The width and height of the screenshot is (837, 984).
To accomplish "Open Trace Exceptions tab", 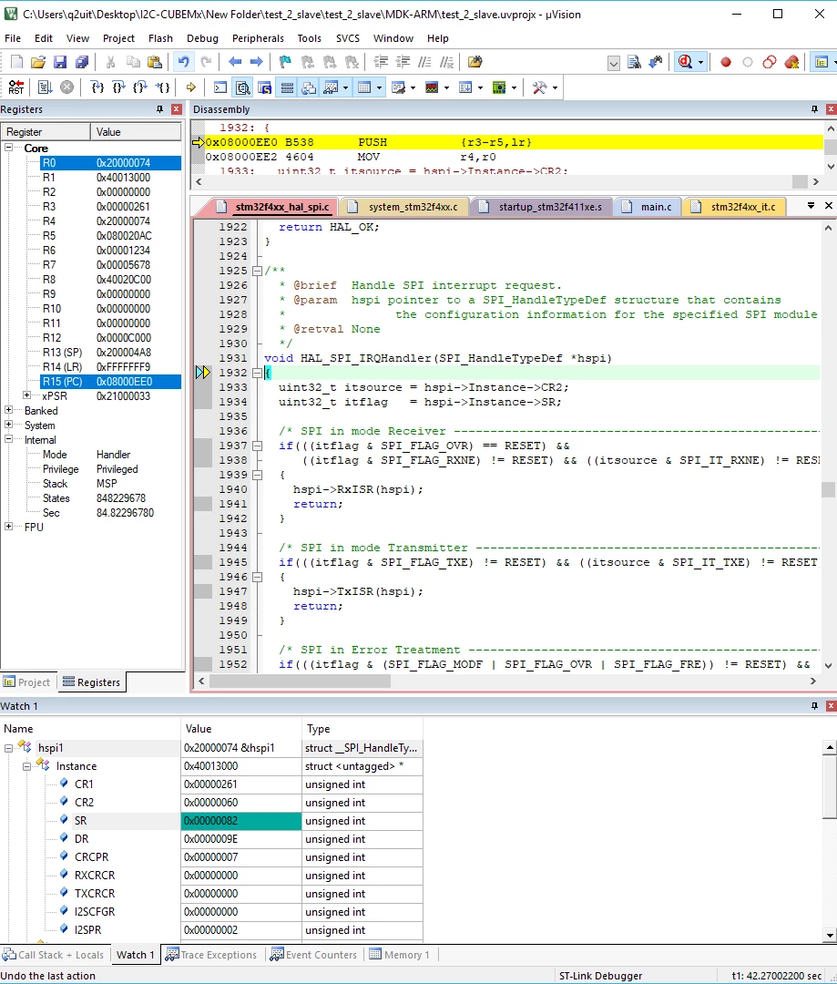I will pos(211,955).
